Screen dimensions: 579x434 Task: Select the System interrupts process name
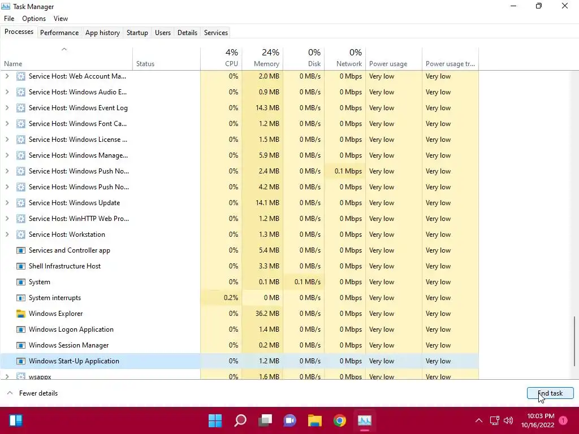click(55, 298)
